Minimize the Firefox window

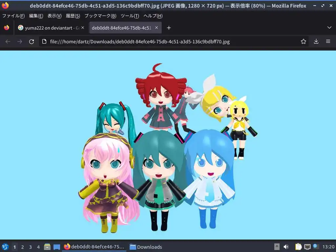point(315,6)
